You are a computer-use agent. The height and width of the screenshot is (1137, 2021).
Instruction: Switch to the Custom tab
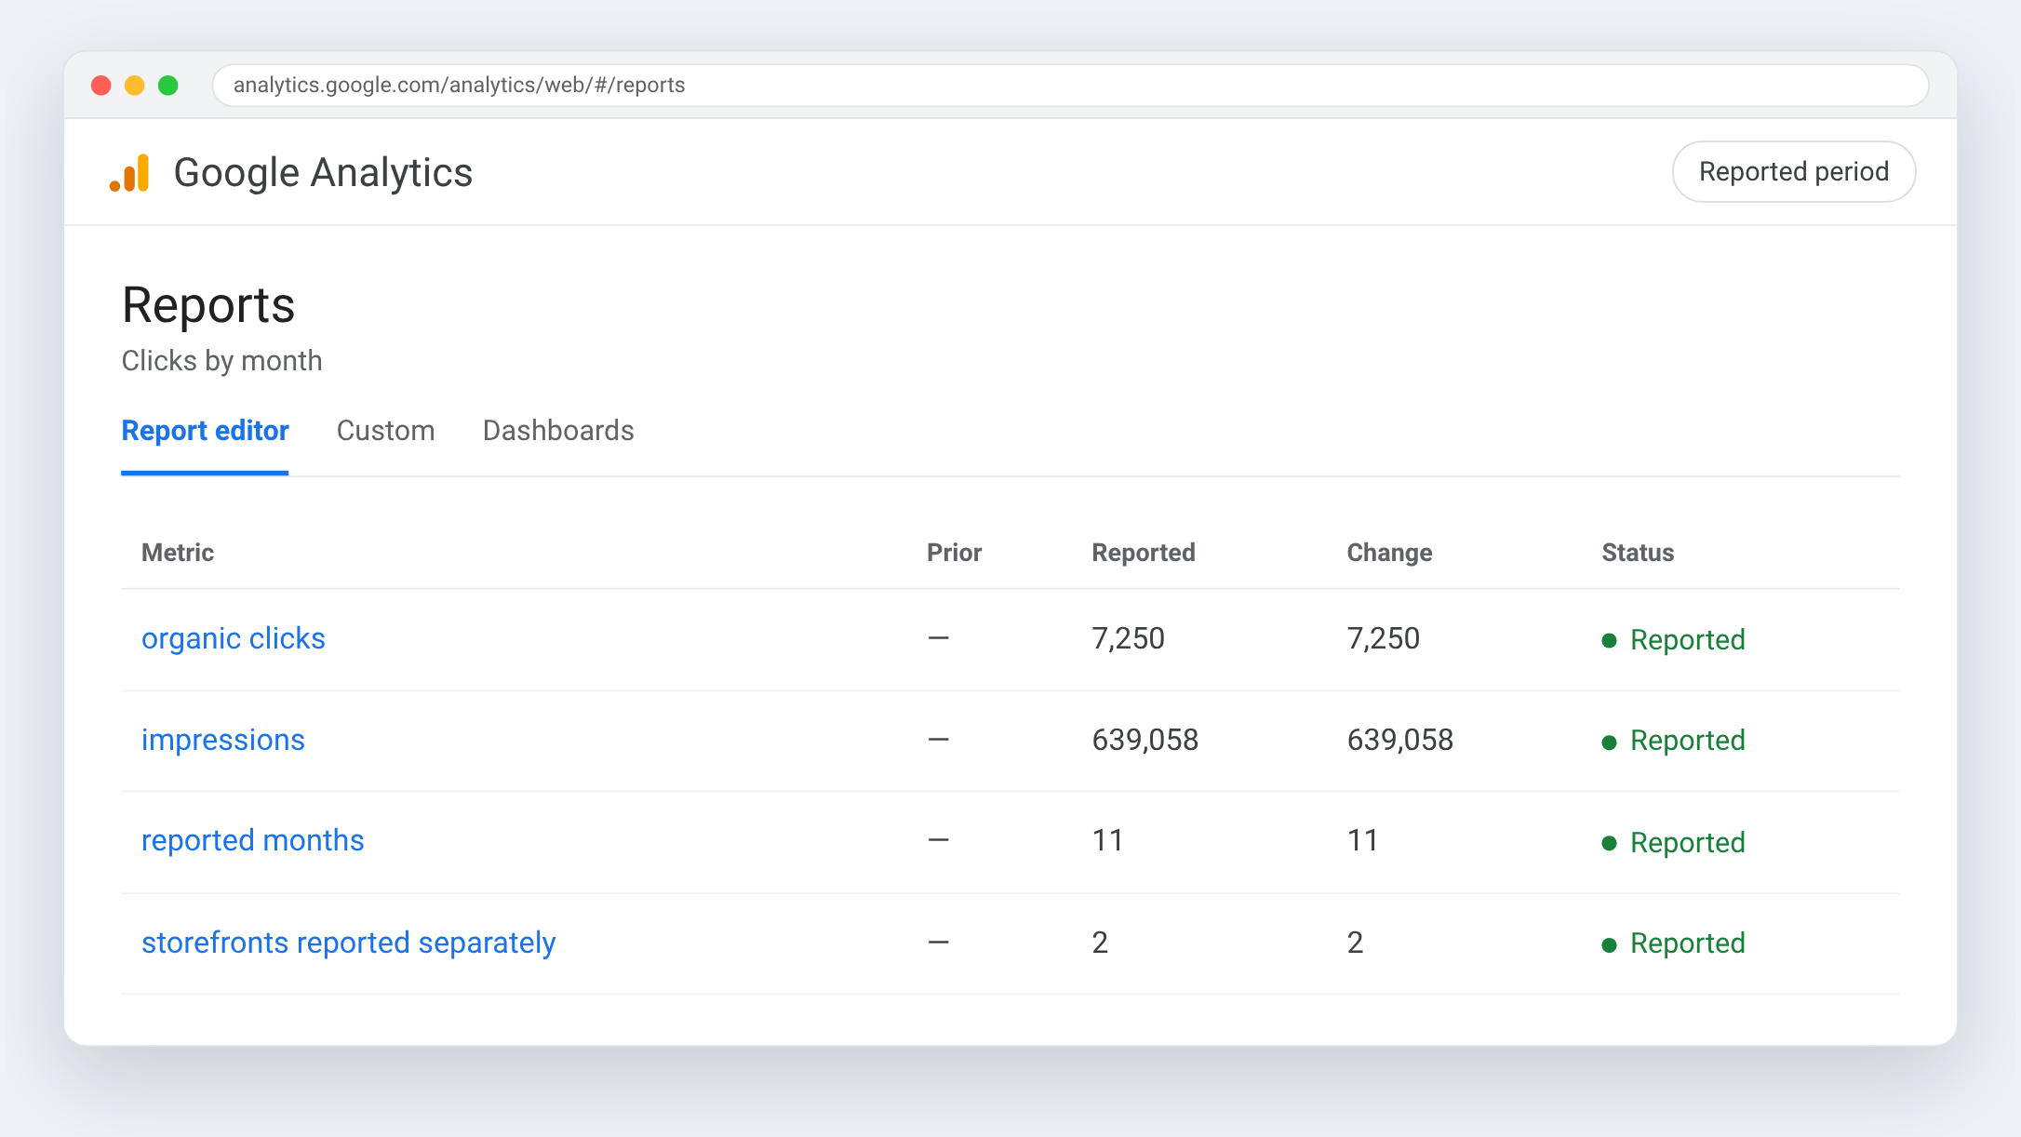(x=385, y=431)
